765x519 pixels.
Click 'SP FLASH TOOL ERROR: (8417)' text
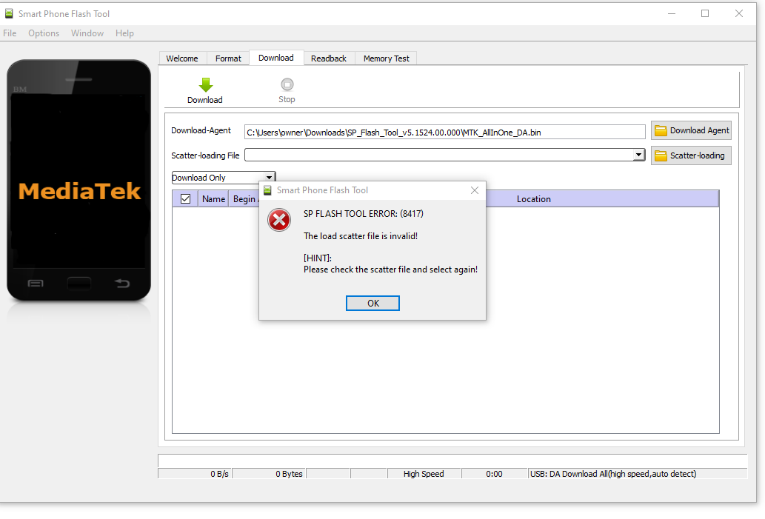(364, 214)
